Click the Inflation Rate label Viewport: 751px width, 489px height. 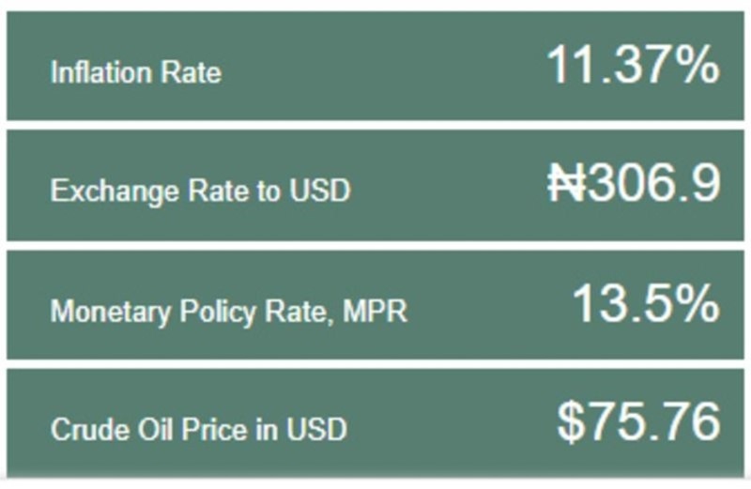pyautogui.click(x=136, y=72)
